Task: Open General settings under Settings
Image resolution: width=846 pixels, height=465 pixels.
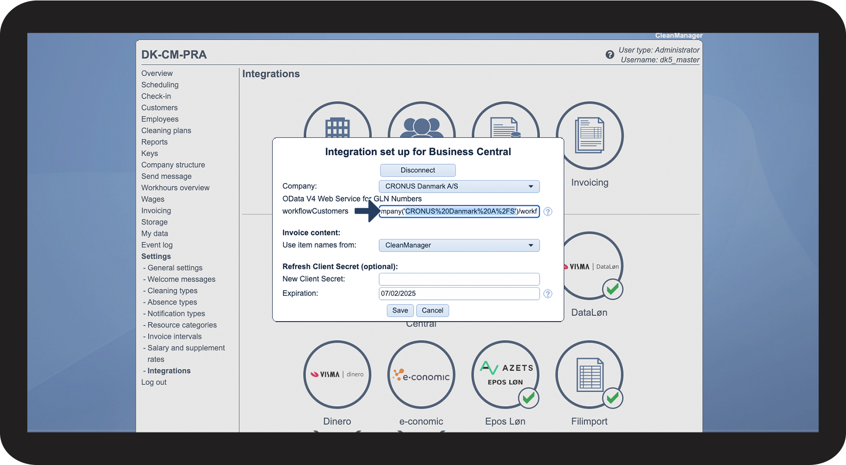Action: coord(175,268)
